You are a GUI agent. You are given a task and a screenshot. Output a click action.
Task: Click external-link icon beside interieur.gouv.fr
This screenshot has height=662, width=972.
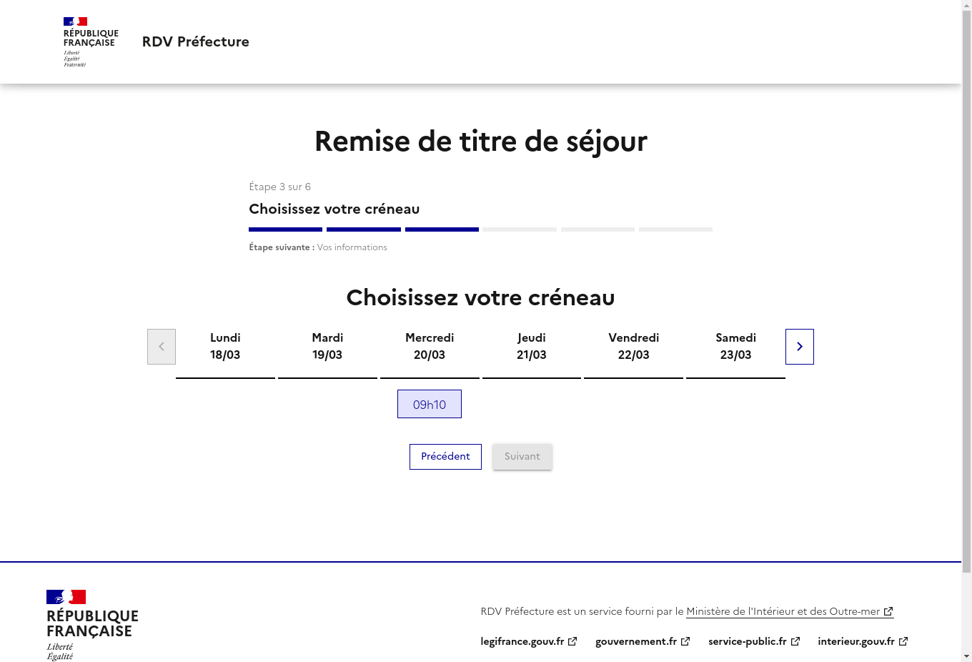tap(903, 641)
